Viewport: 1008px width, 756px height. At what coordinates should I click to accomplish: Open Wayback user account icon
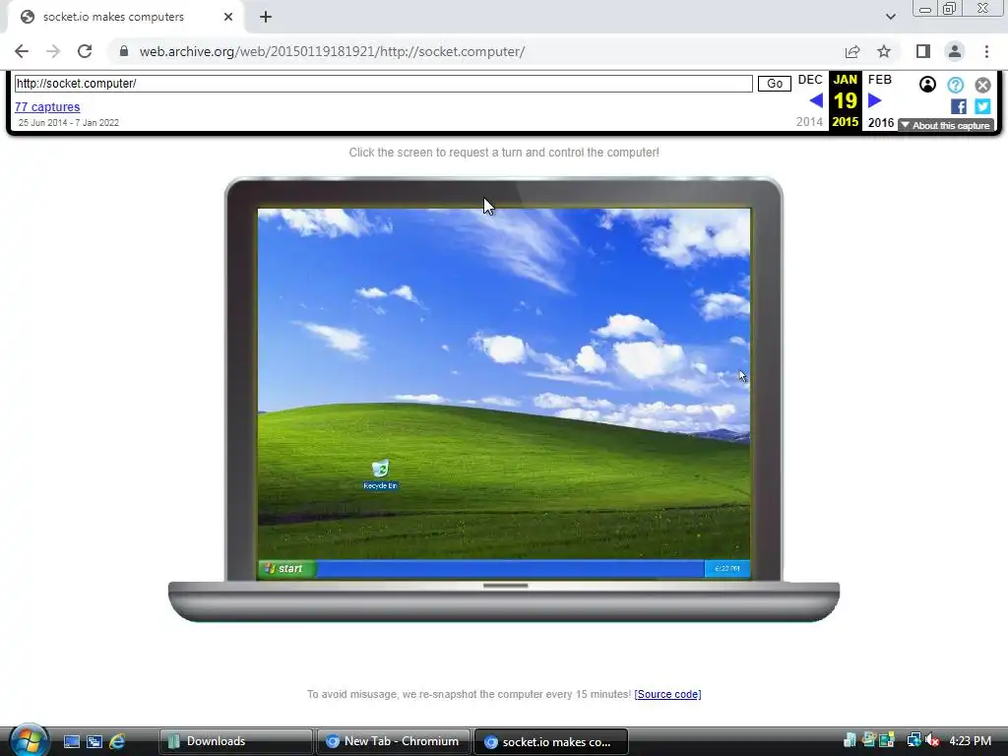click(927, 85)
